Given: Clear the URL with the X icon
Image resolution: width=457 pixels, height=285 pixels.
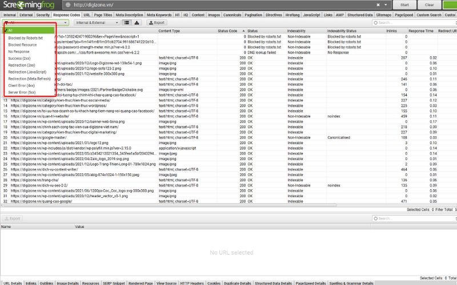Looking at the screenshot, I should pos(378,5).
